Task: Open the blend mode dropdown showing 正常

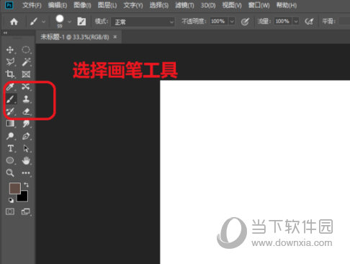Action: pyautogui.click(x=143, y=22)
